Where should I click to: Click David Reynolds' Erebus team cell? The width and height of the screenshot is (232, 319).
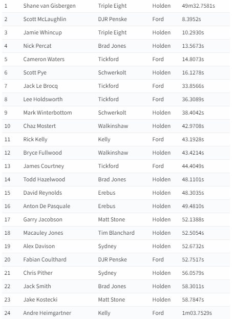pos(107,193)
